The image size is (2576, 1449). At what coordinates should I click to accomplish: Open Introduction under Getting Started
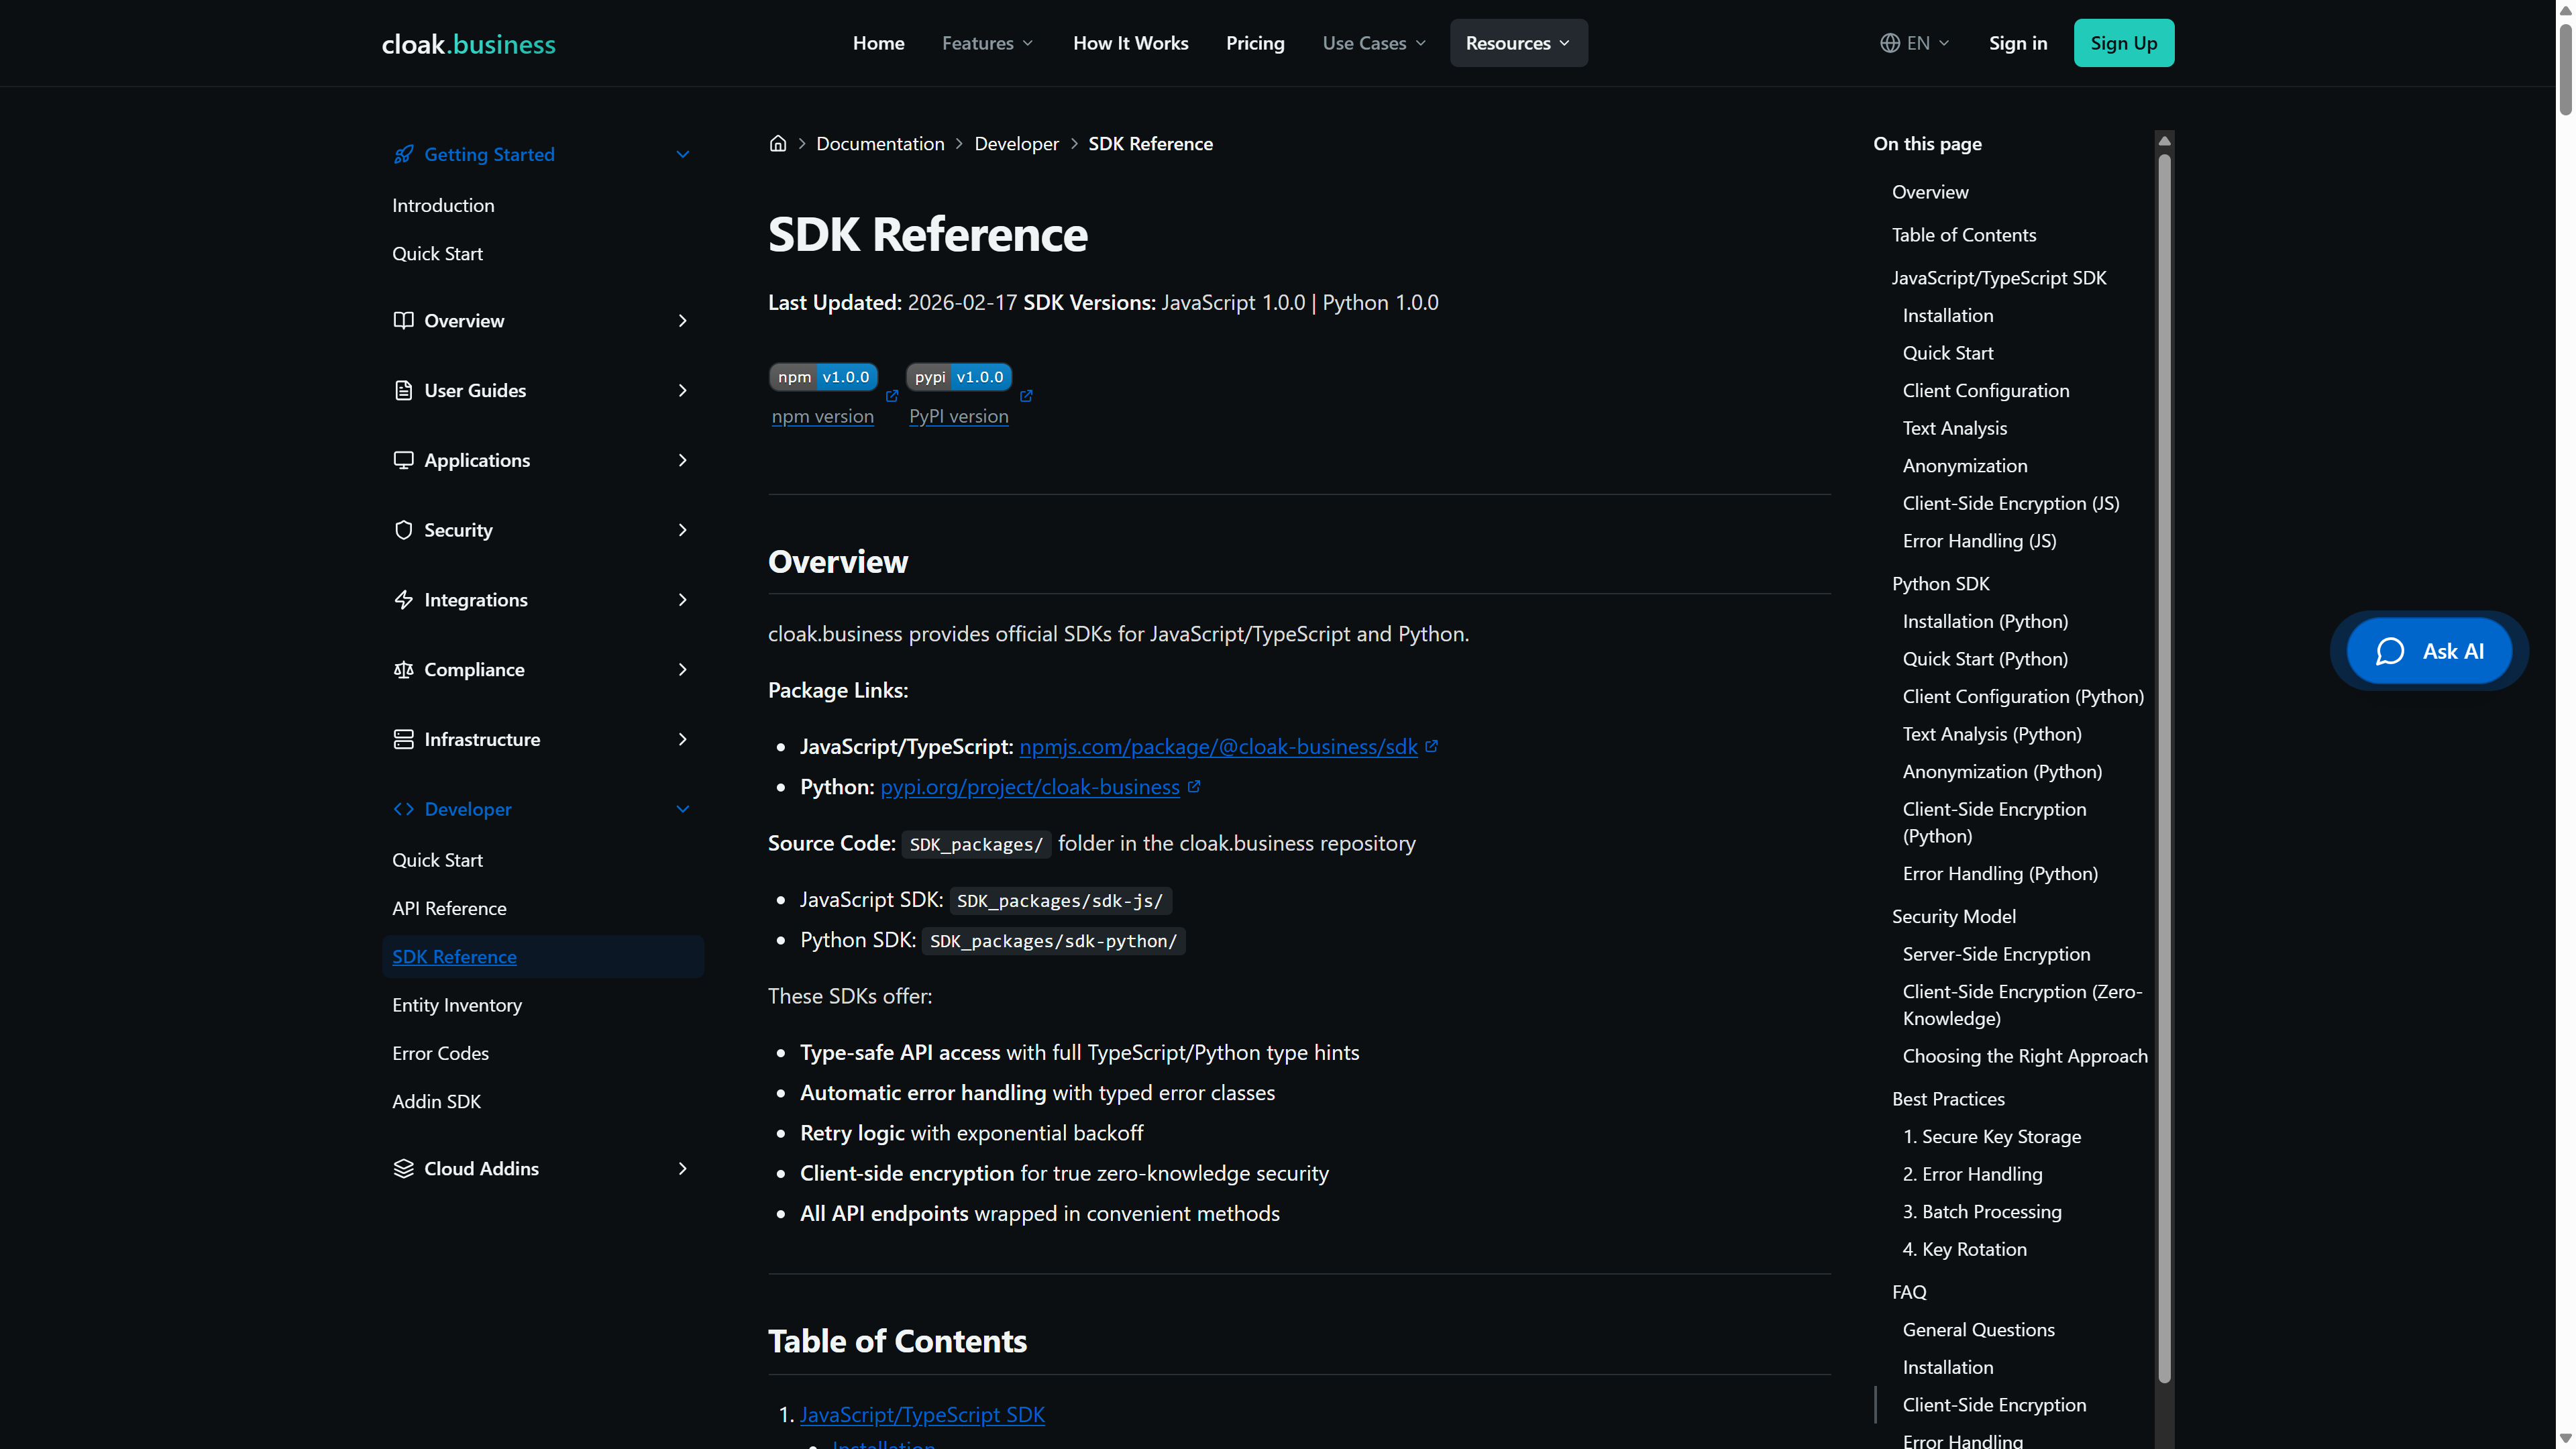(x=443, y=205)
